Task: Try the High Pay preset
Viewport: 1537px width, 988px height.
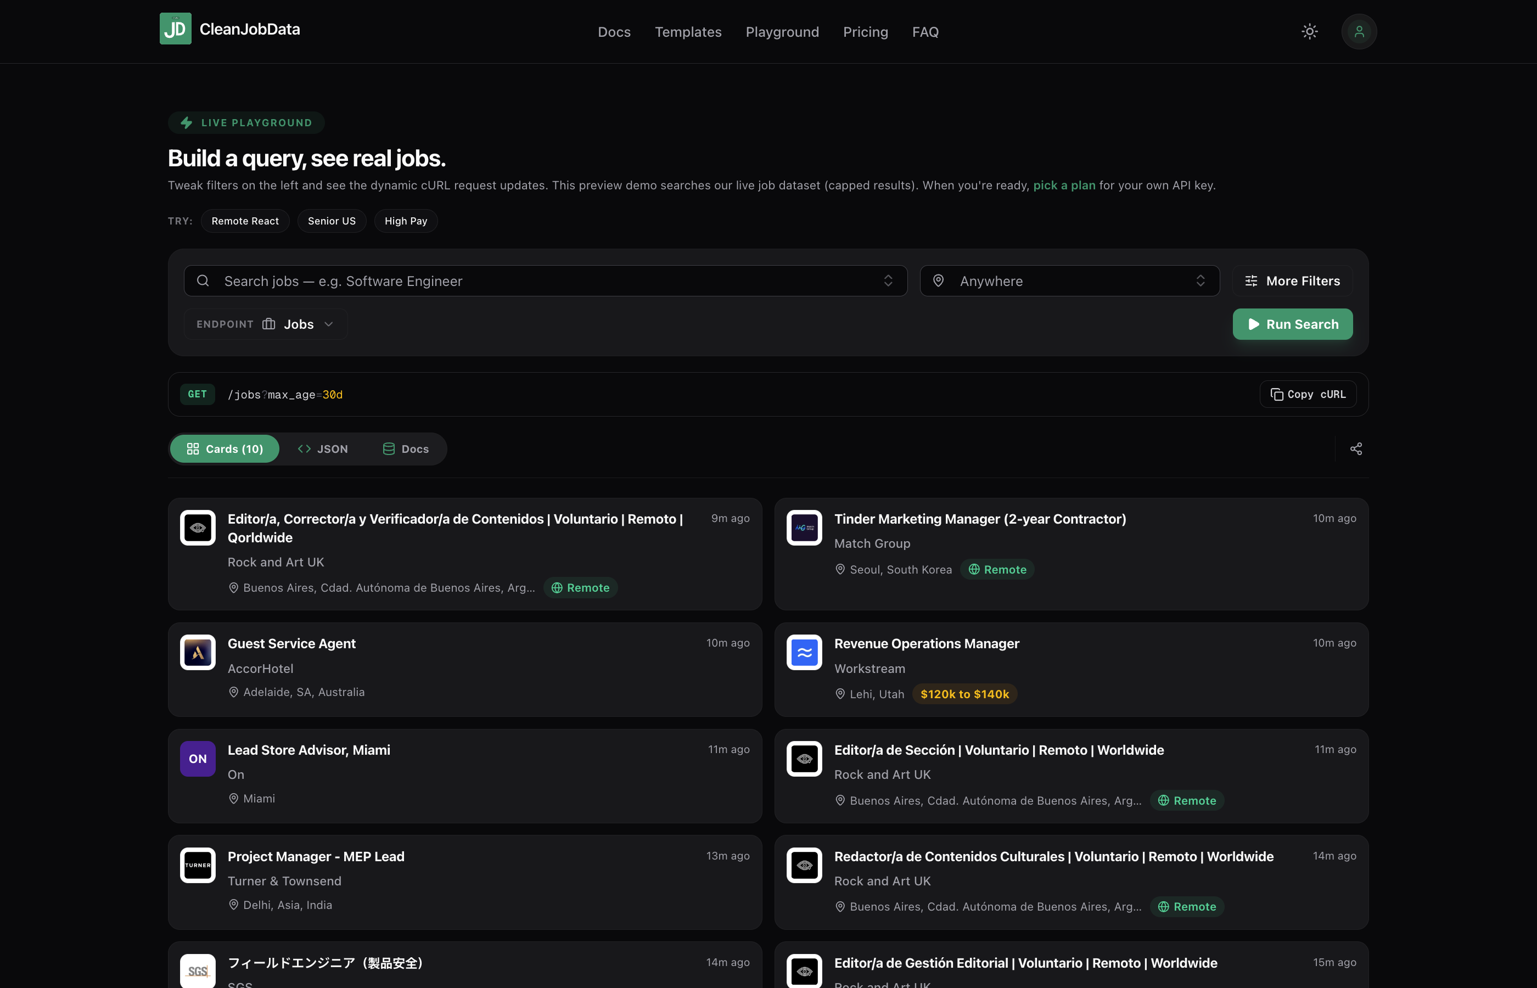Action: coord(406,221)
